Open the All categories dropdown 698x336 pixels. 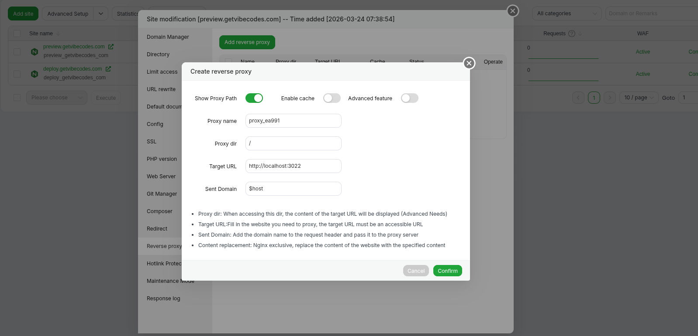[x=566, y=14]
